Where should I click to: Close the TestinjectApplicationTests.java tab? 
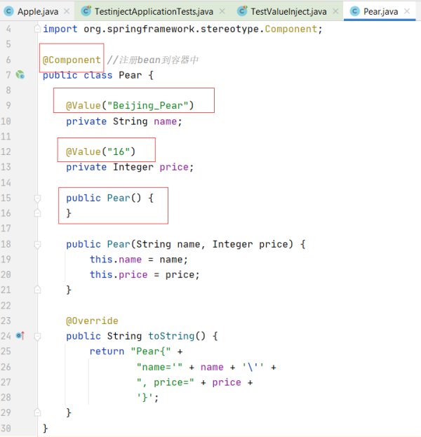222,11
